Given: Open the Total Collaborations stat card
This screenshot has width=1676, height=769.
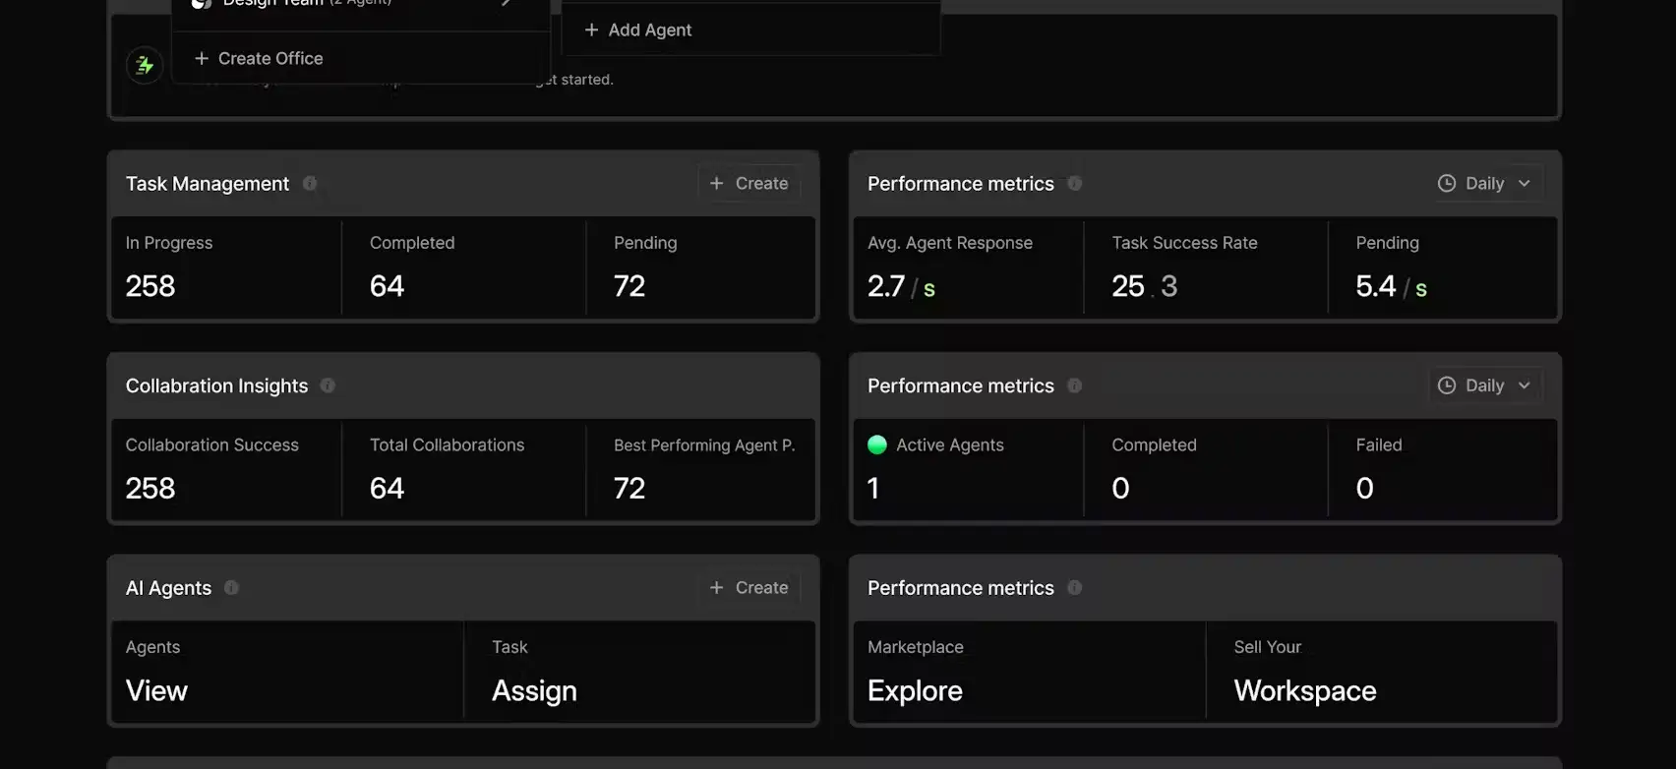Looking at the screenshot, I should (x=463, y=469).
